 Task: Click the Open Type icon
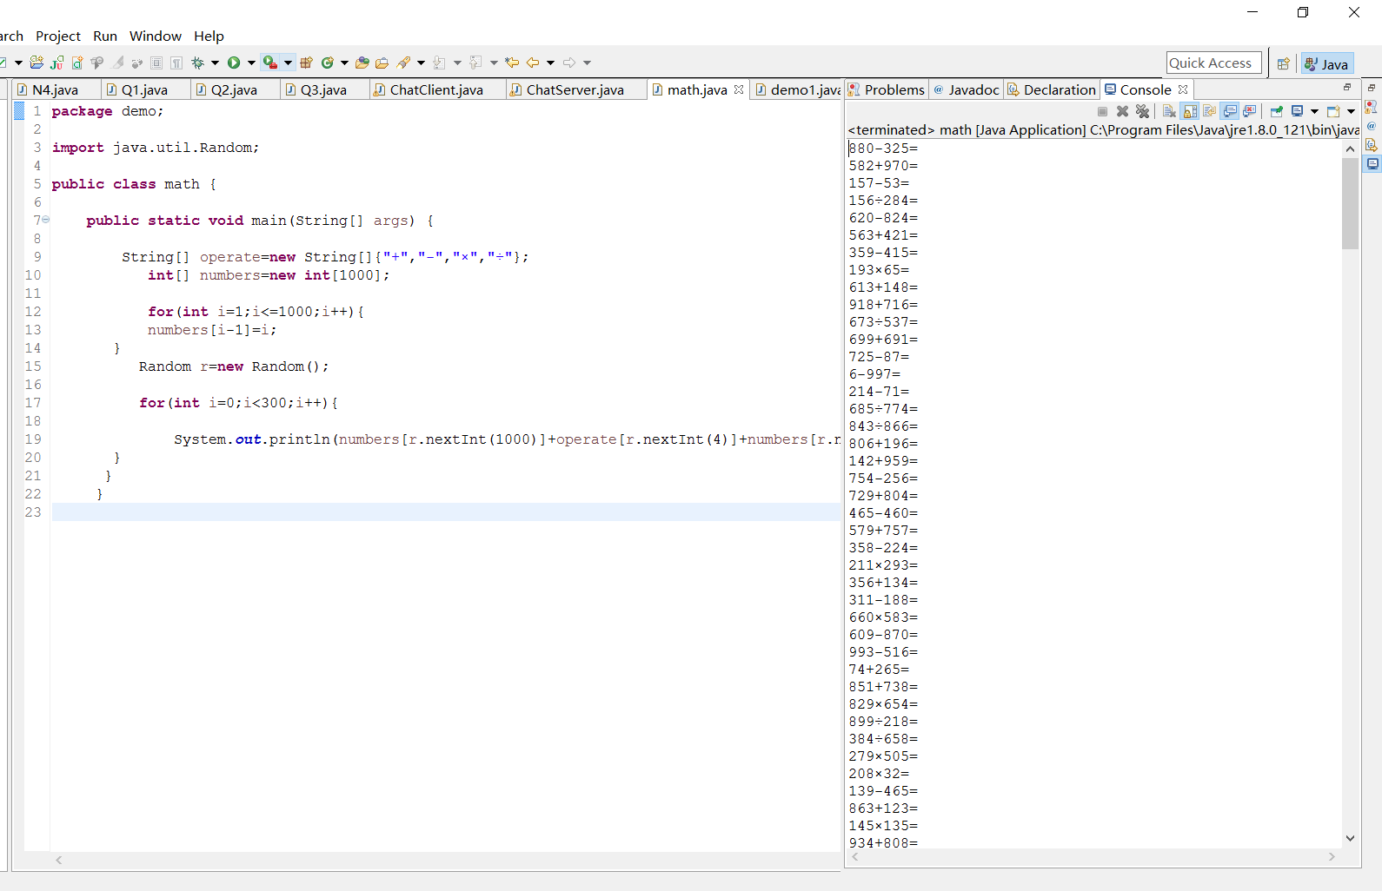tap(362, 63)
